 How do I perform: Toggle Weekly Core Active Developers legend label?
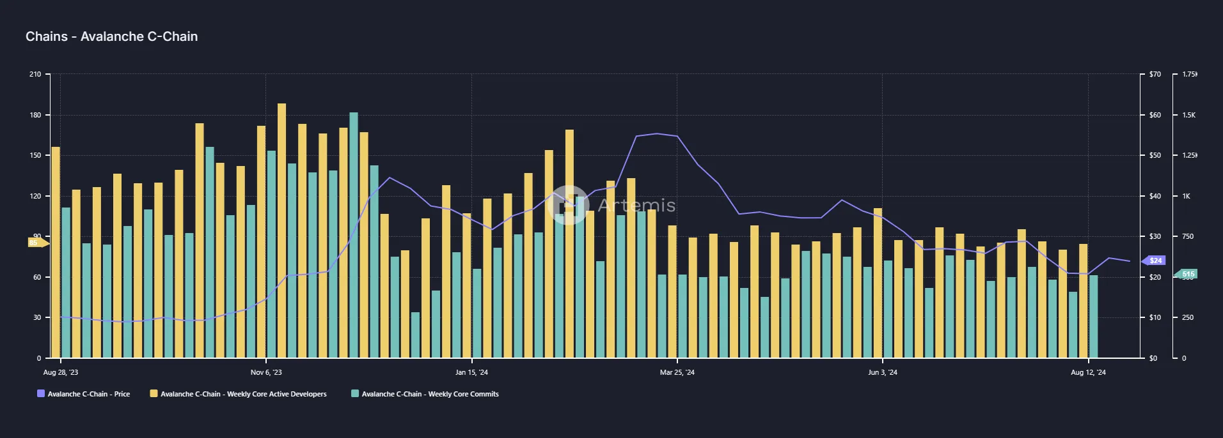pos(244,394)
